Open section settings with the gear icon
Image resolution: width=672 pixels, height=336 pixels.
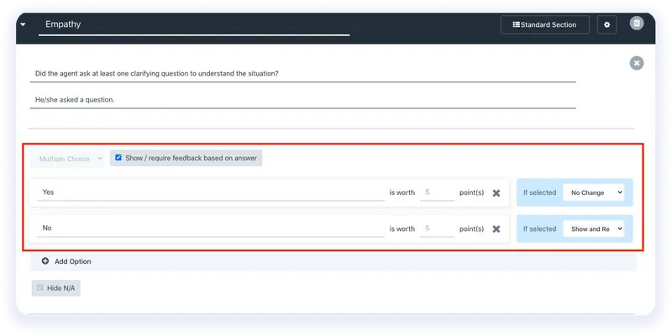point(606,25)
